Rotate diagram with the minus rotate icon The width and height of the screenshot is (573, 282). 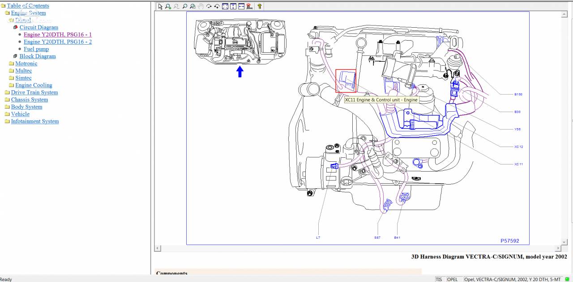point(209,7)
